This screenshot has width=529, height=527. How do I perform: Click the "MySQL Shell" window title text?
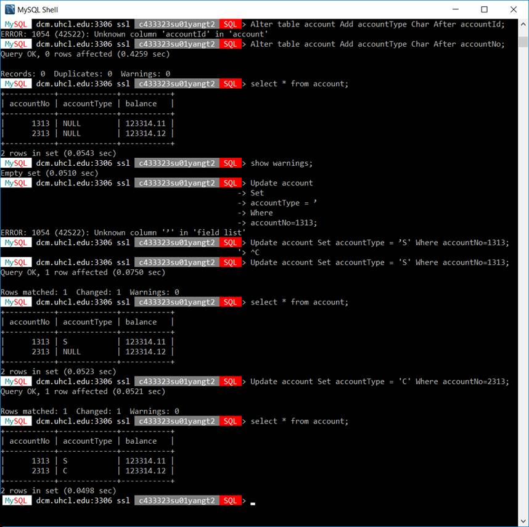38,10
